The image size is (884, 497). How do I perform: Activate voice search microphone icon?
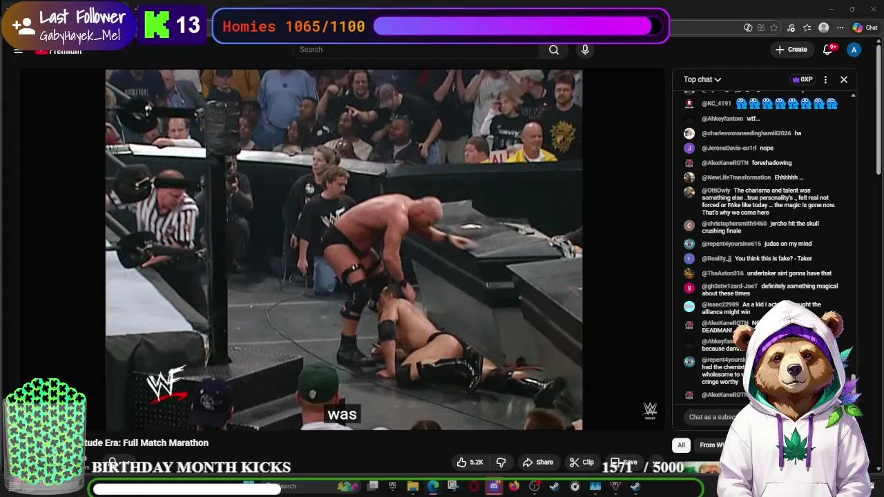[585, 50]
